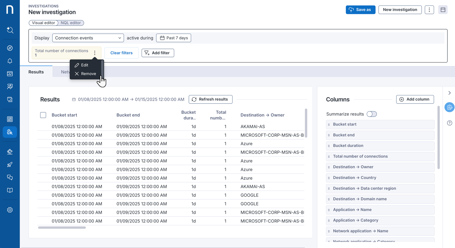Open the Connection events dropdown
This screenshot has width=455, height=248.
(88, 38)
